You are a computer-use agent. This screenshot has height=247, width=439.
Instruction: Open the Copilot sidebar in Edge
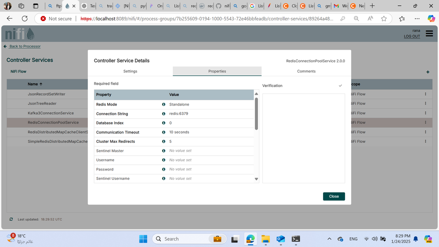[431, 18]
